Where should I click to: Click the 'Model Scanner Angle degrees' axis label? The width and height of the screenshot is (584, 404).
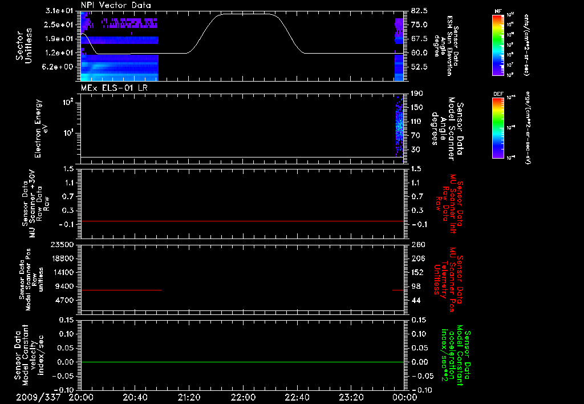pyautogui.click(x=447, y=129)
